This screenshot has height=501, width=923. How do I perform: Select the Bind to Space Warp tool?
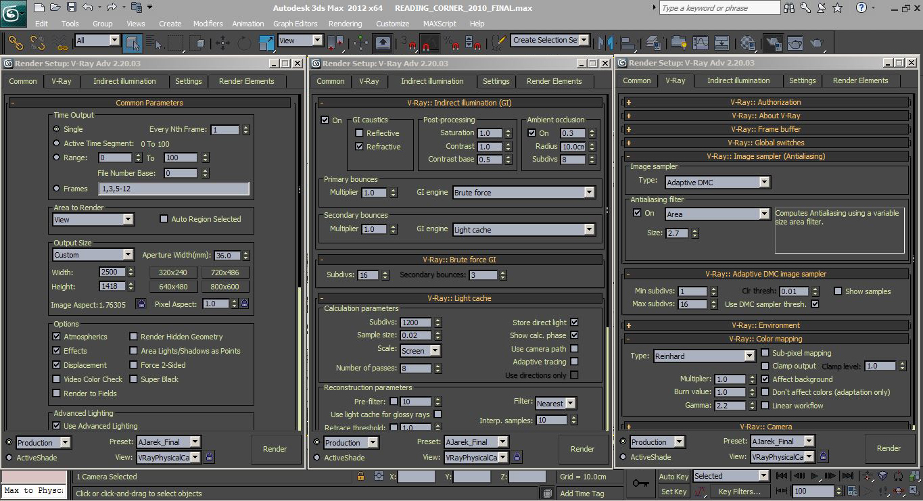pyautogui.click(x=61, y=43)
